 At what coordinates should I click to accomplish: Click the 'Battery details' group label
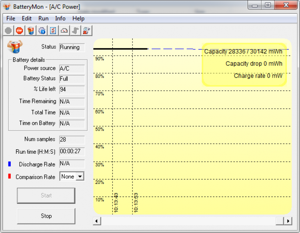[x=29, y=60]
